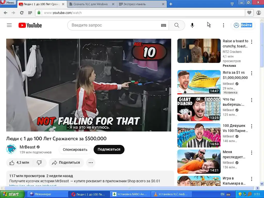Open the Opera account profile icon

click(x=259, y=13)
